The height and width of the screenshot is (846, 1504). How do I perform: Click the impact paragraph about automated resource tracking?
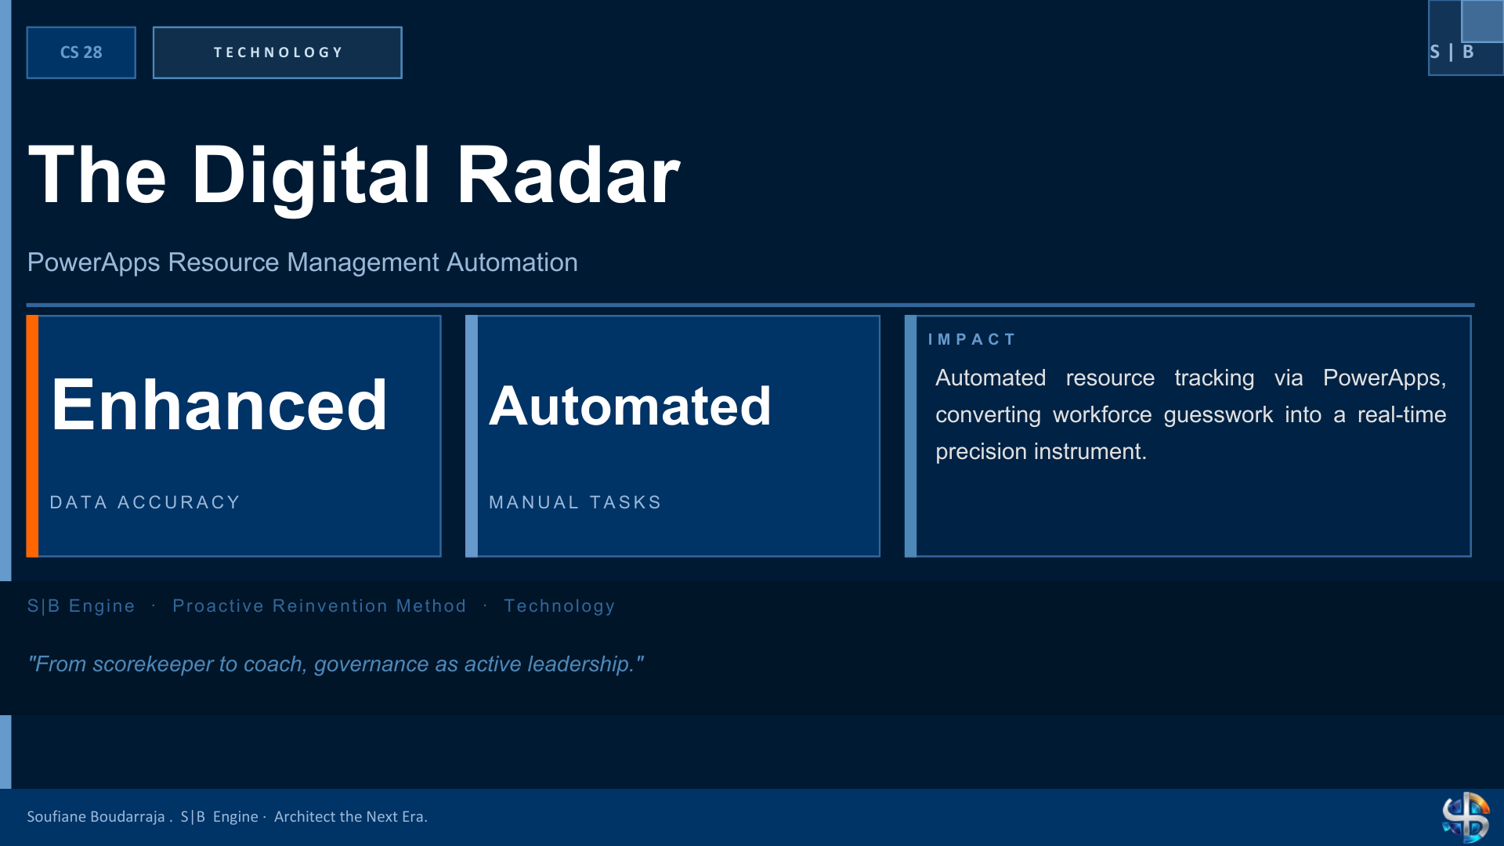[1191, 414]
